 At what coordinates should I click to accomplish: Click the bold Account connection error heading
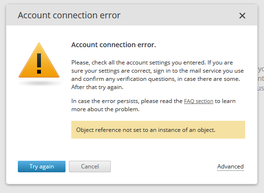114,45
